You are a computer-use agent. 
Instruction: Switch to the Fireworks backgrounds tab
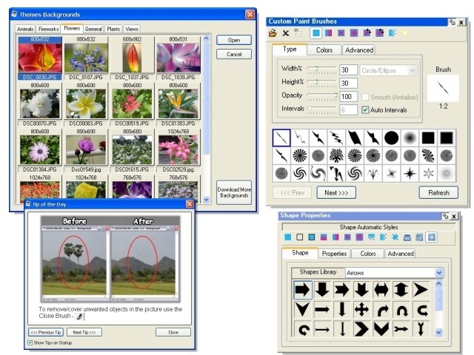click(48, 29)
